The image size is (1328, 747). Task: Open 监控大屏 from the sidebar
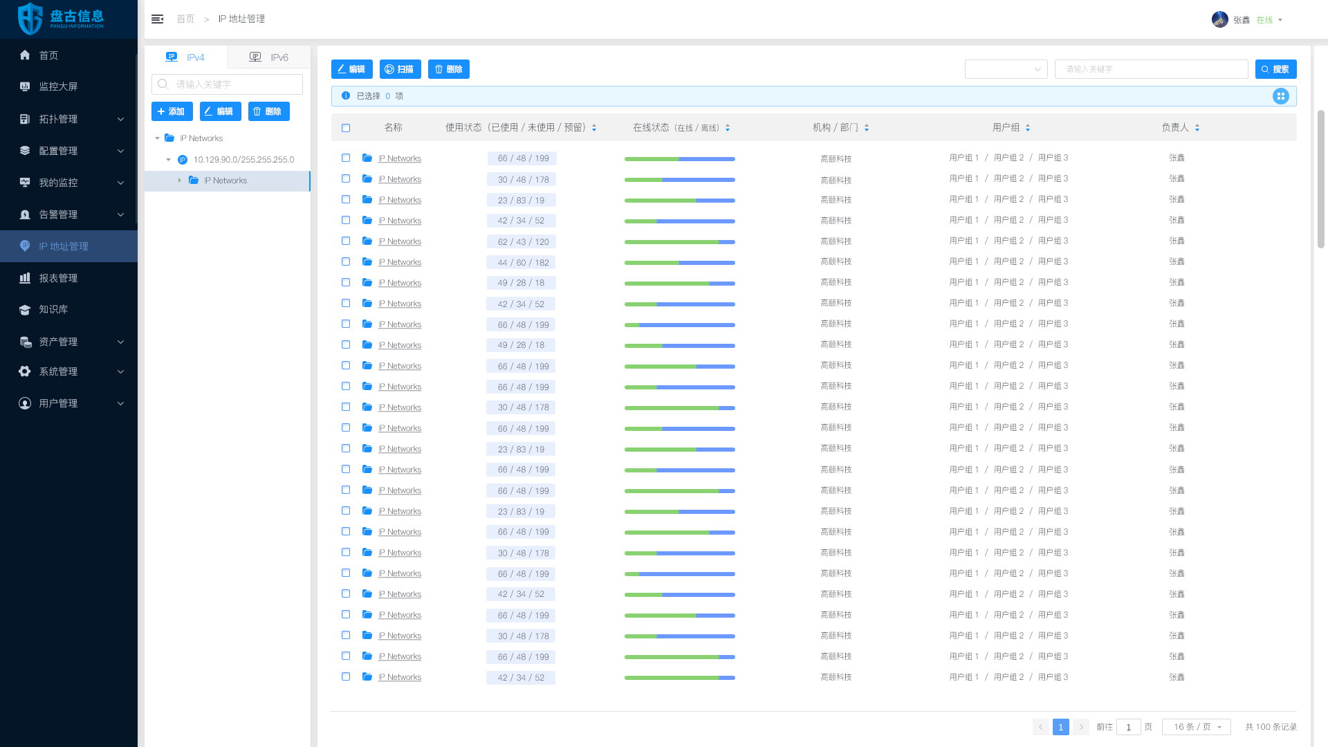(x=58, y=86)
